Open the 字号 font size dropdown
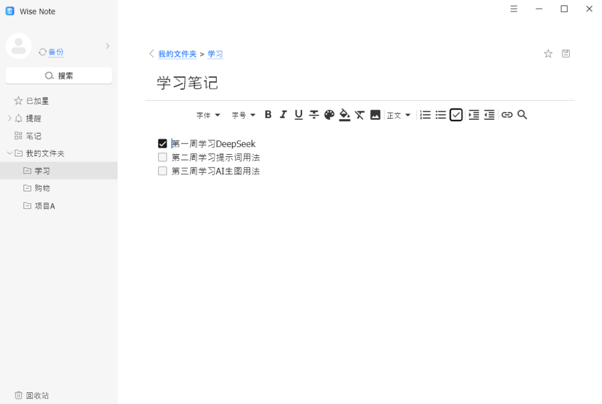Viewport: 602px width, 404px height. coord(243,115)
